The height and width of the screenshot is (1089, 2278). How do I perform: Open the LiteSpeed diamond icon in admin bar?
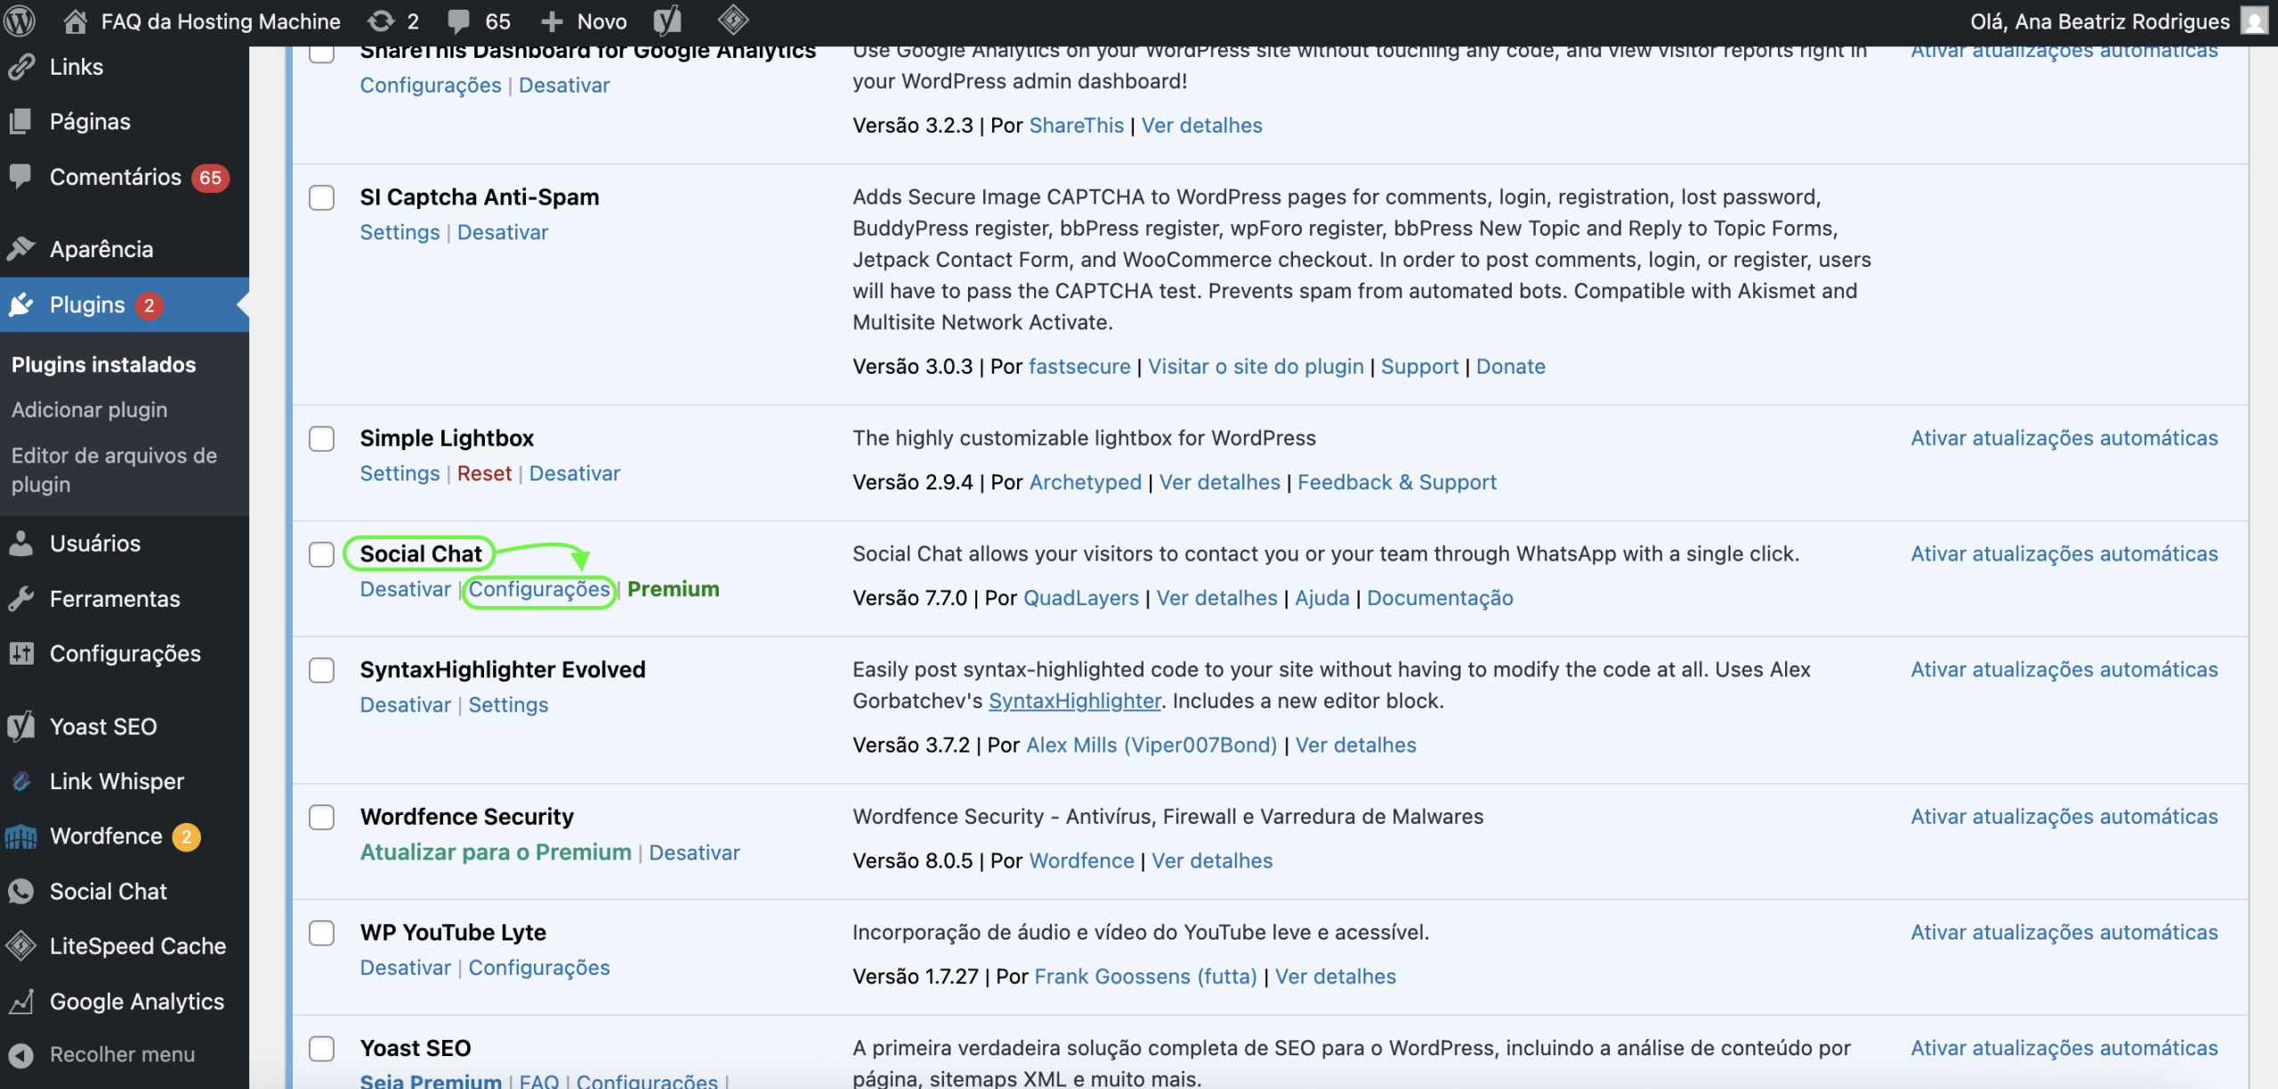pos(733,20)
